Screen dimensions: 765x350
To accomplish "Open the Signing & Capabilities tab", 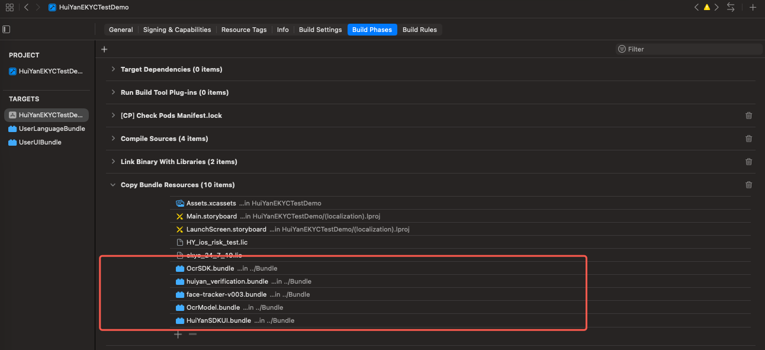I will pyautogui.click(x=177, y=30).
